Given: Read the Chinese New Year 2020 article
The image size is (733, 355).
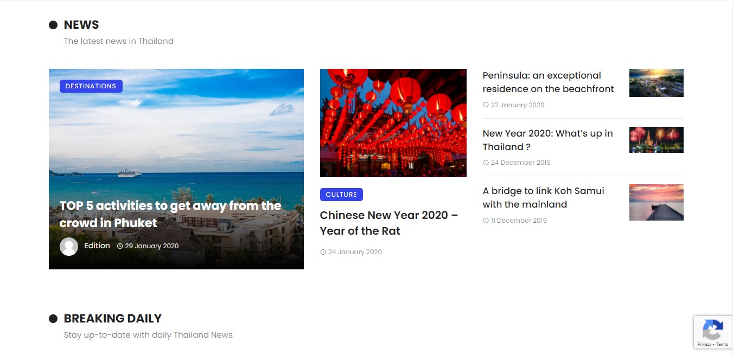Looking at the screenshot, I should [388, 223].
